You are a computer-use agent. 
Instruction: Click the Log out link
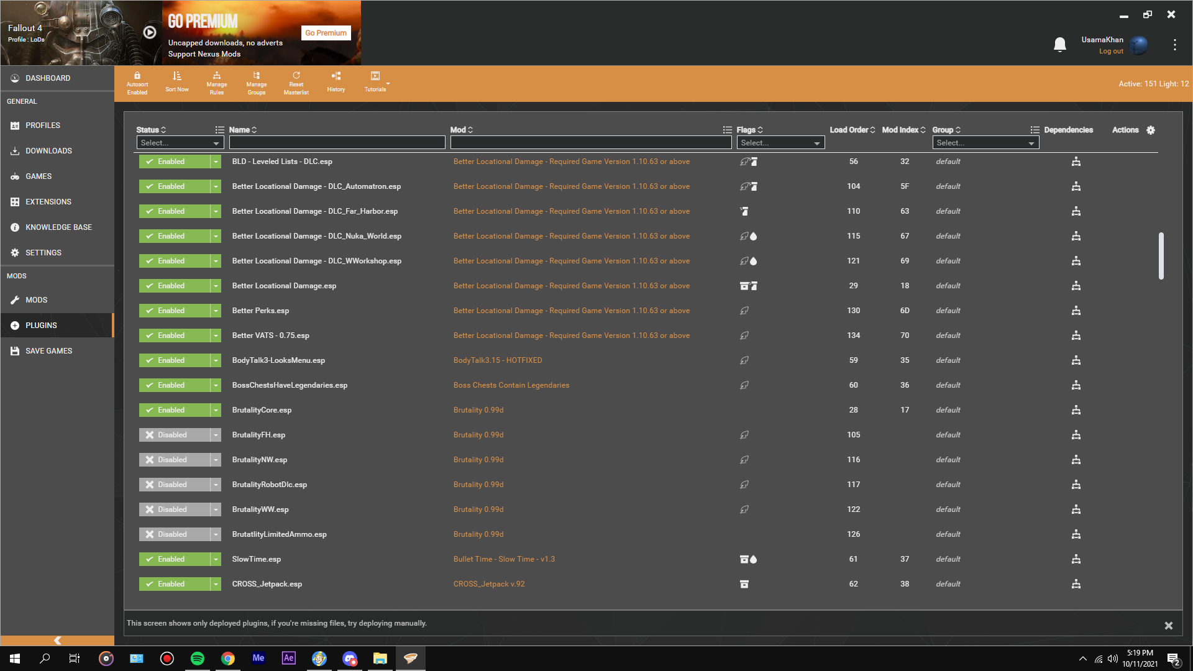tap(1111, 52)
